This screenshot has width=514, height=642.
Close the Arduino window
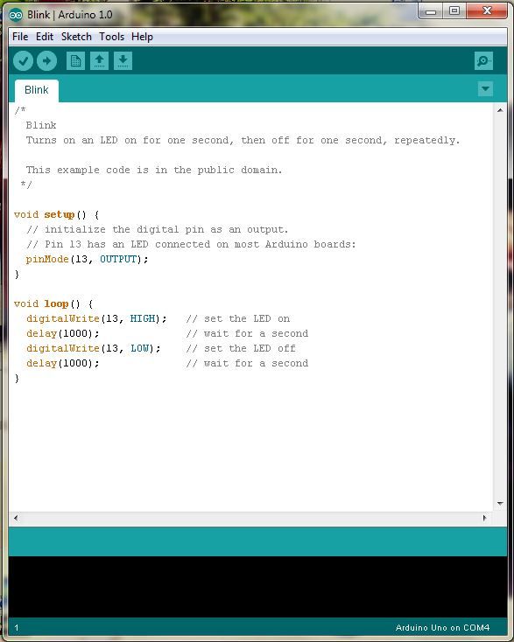pos(487,11)
